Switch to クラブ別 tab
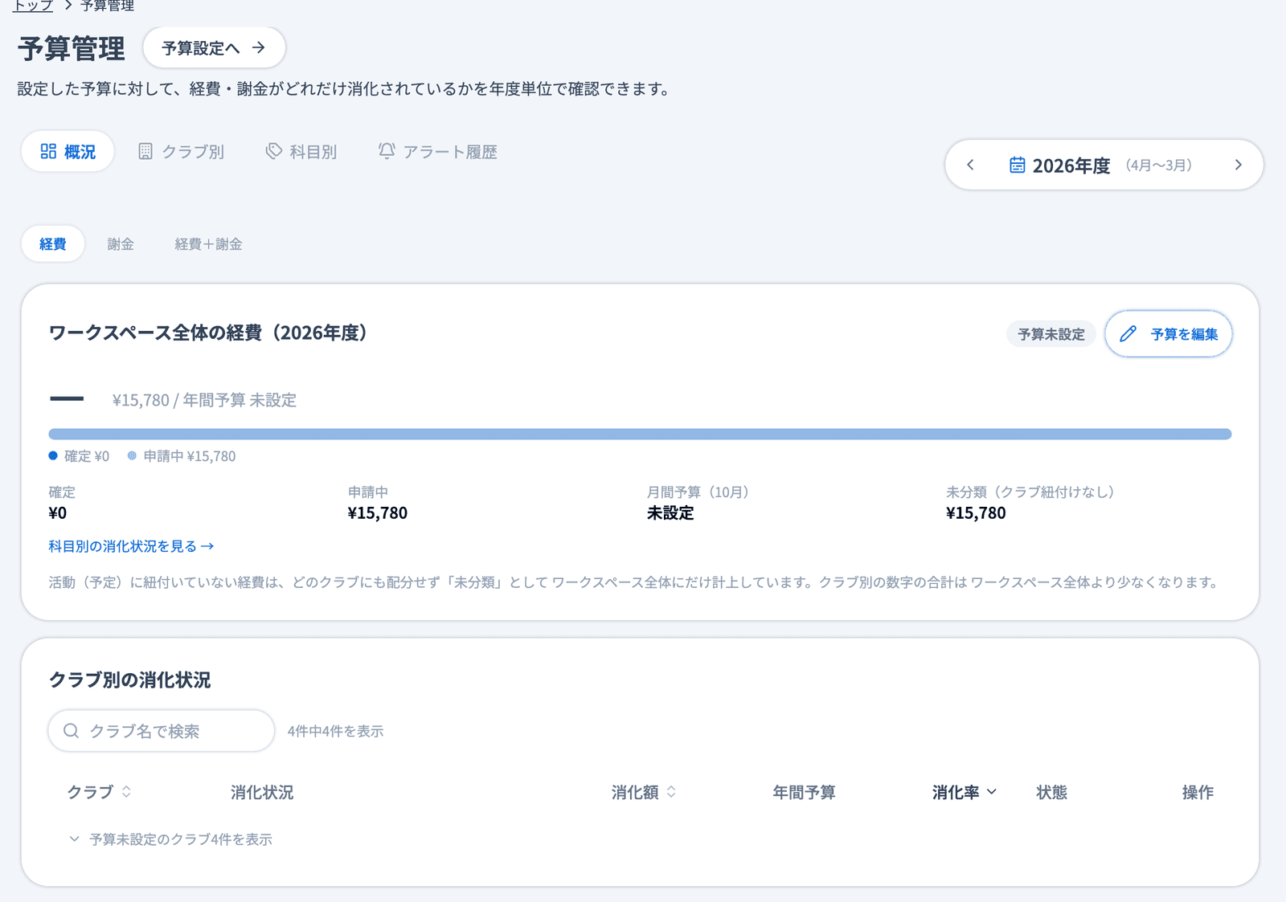Image resolution: width=1286 pixels, height=902 pixels. tap(181, 151)
